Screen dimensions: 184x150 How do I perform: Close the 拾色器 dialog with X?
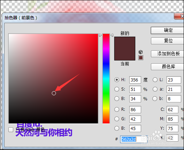tap(179, 16)
